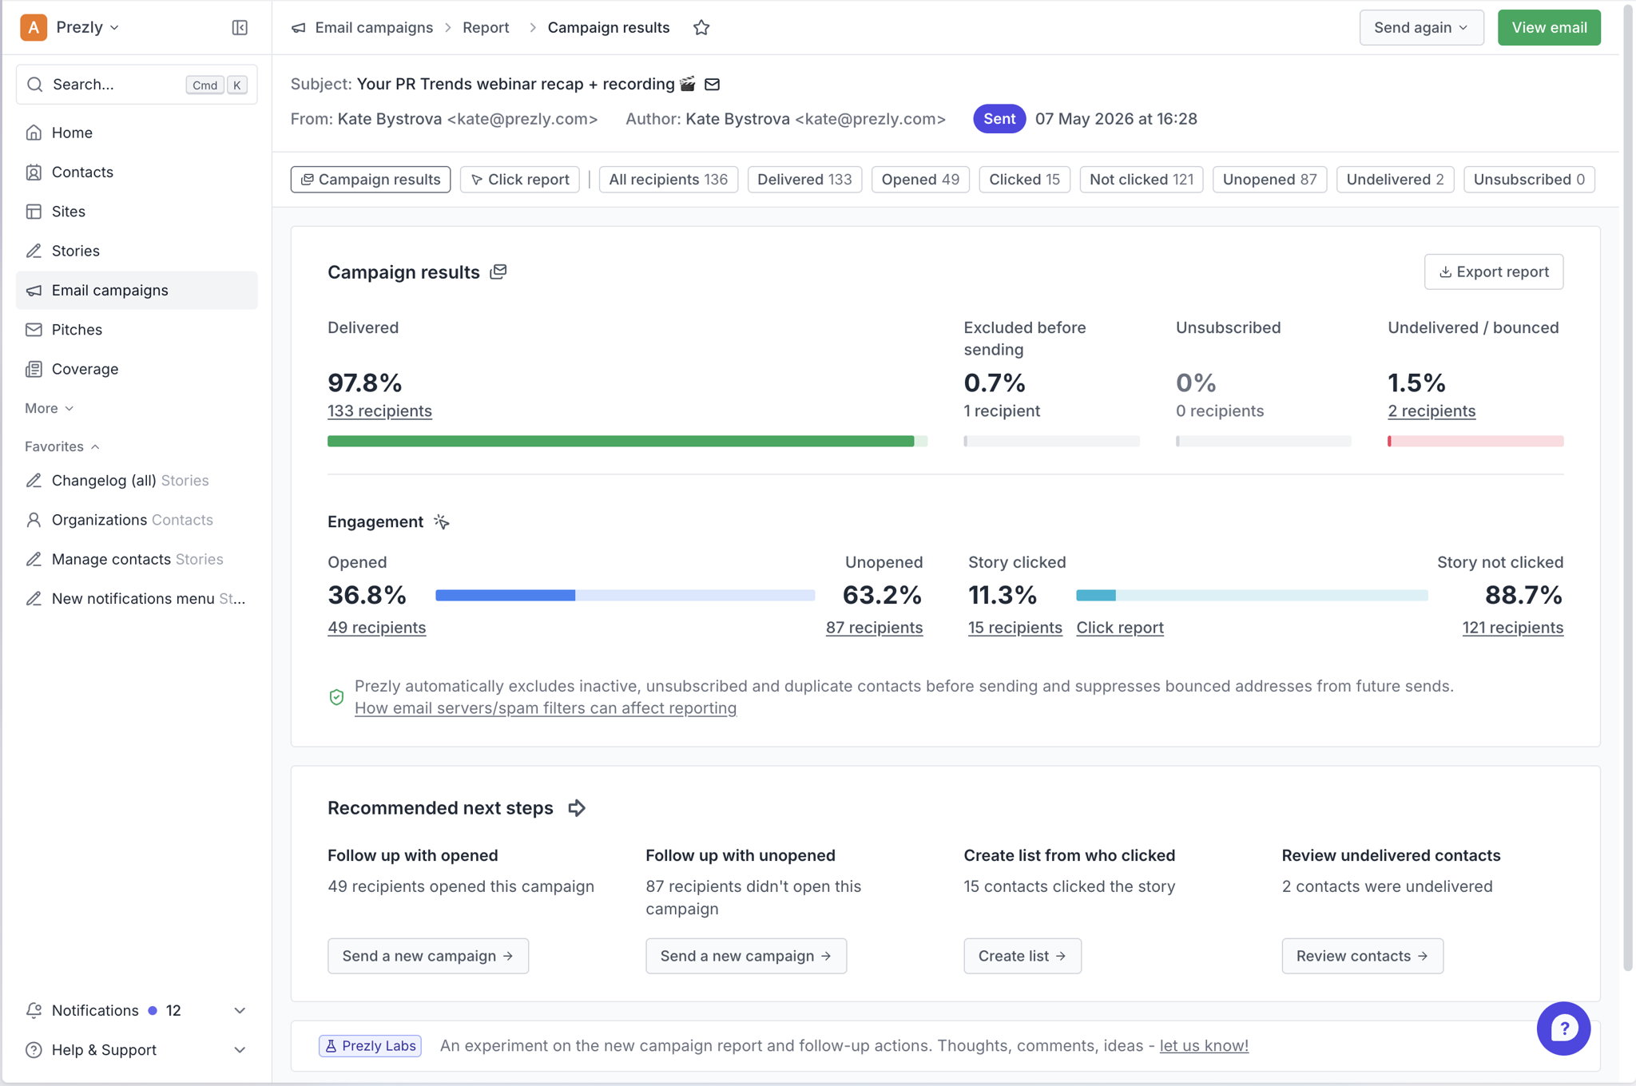
Task: Filter by Undelivered 2 recipients
Action: pyautogui.click(x=1395, y=180)
